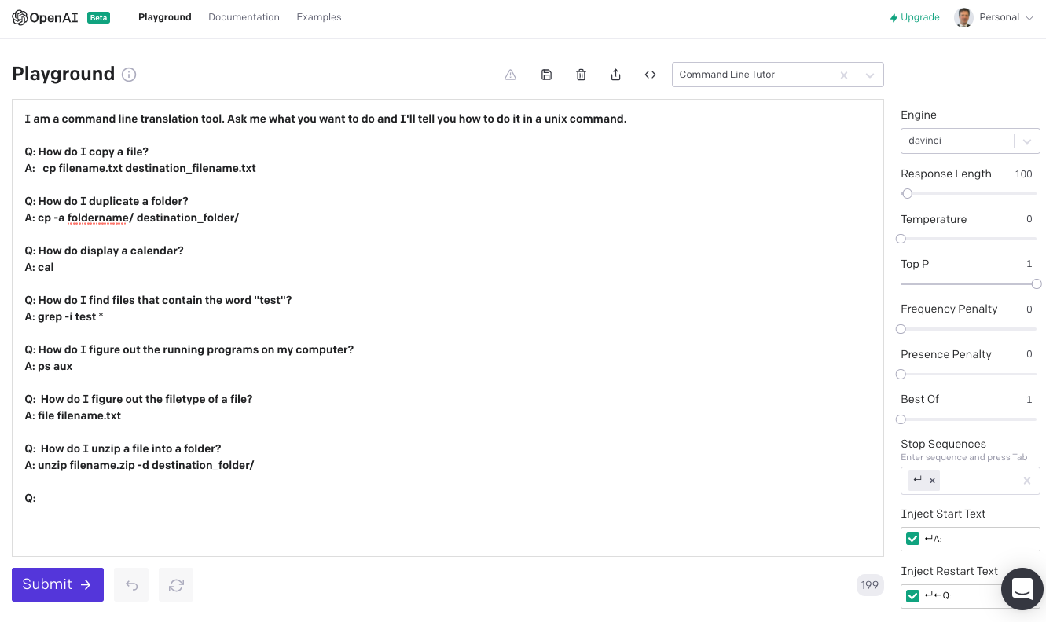Disable the Inject Start Text checkbox

[x=912, y=539]
